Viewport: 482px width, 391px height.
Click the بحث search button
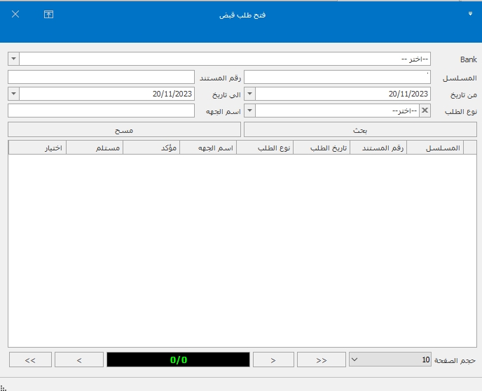coord(359,129)
